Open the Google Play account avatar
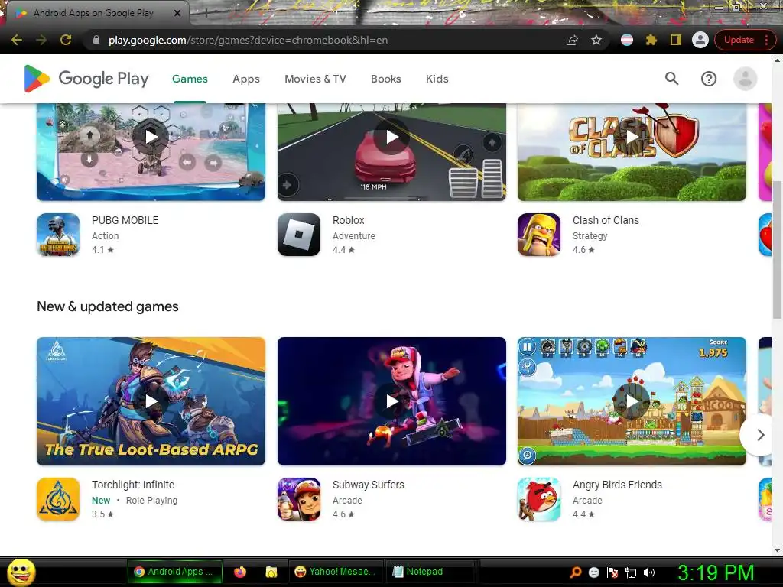This screenshot has width=783, height=587. [x=745, y=79]
